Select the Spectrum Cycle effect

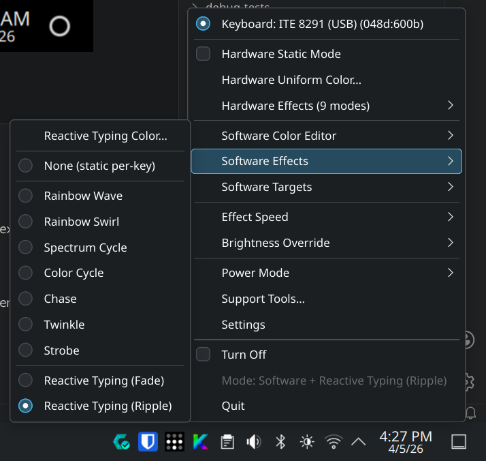[100, 247]
